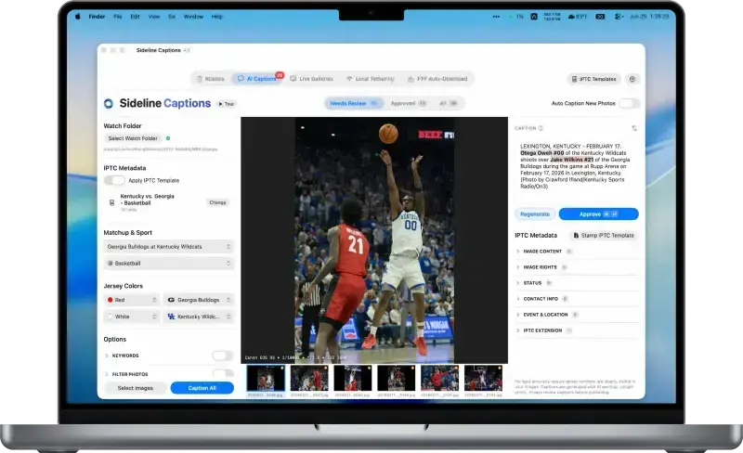Toggle the Keywords option switch

pos(222,356)
